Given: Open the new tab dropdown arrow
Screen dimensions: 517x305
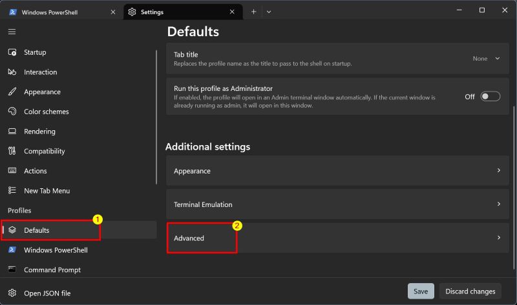Looking at the screenshot, I should pyautogui.click(x=269, y=12).
